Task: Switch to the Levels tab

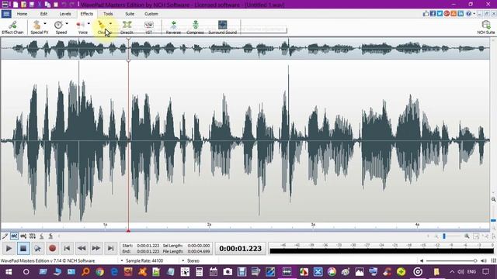Action: click(x=65, y=14)
